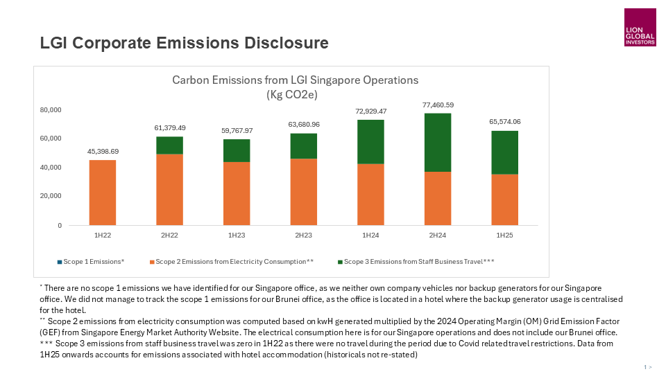
Task: Click the Scope 1 Emissions blue legend swatch
Action: point(60,262)
